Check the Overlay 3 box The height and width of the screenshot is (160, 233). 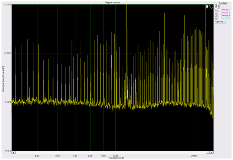click(219, 15)
